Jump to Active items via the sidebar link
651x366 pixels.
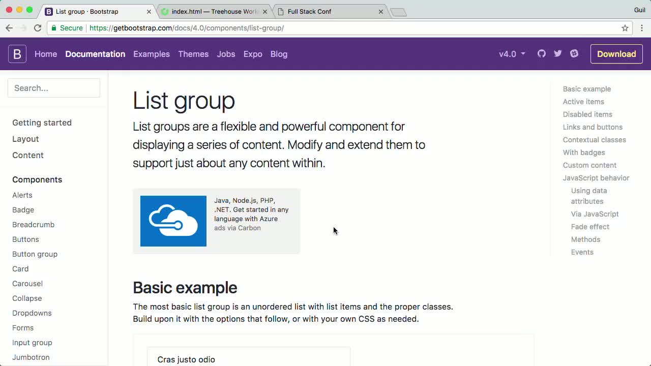pos(583,102)
